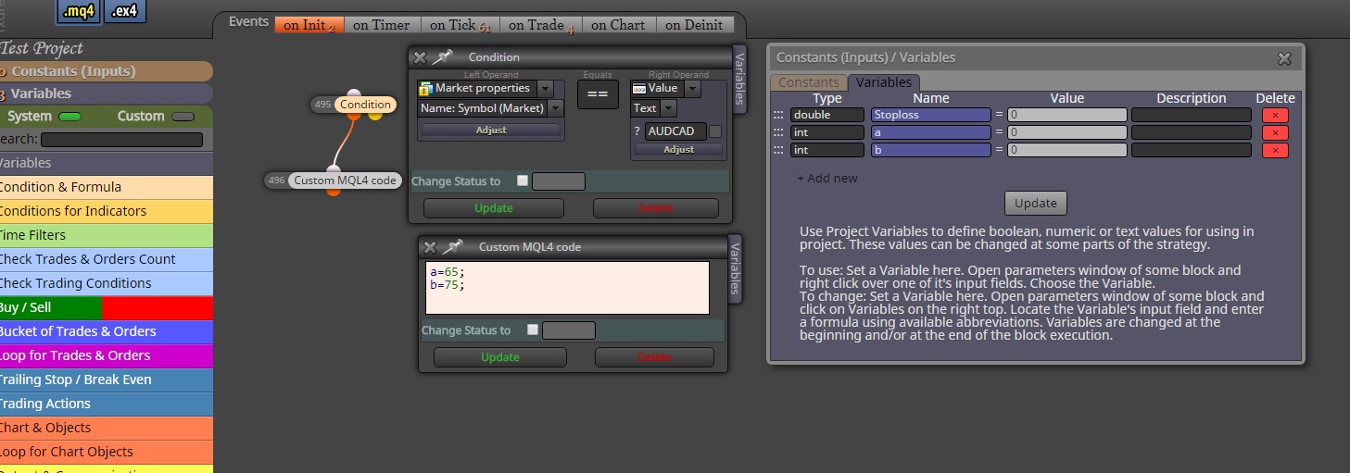1350x473 pixels.
Task: Open the Constants (Inputs) sidebar section
Action: [106, 71]
